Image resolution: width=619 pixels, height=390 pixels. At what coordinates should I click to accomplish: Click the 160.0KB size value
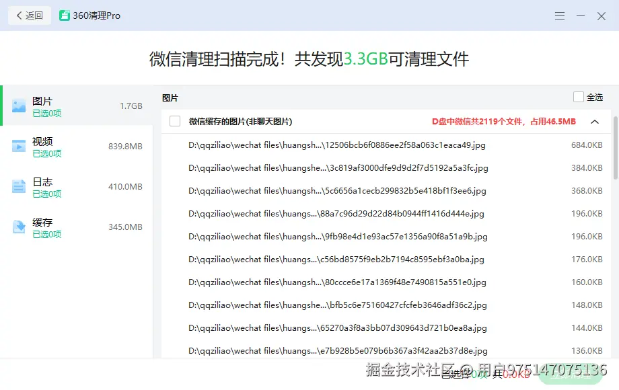(587, 282)
